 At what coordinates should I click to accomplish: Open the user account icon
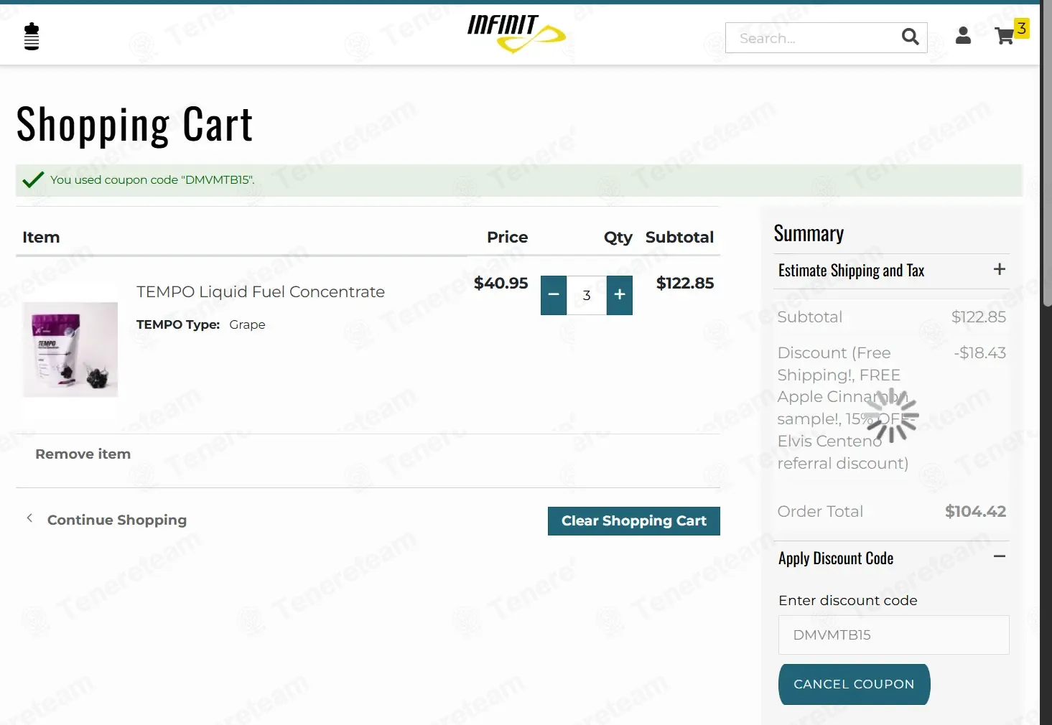click(x=963, y=35)
